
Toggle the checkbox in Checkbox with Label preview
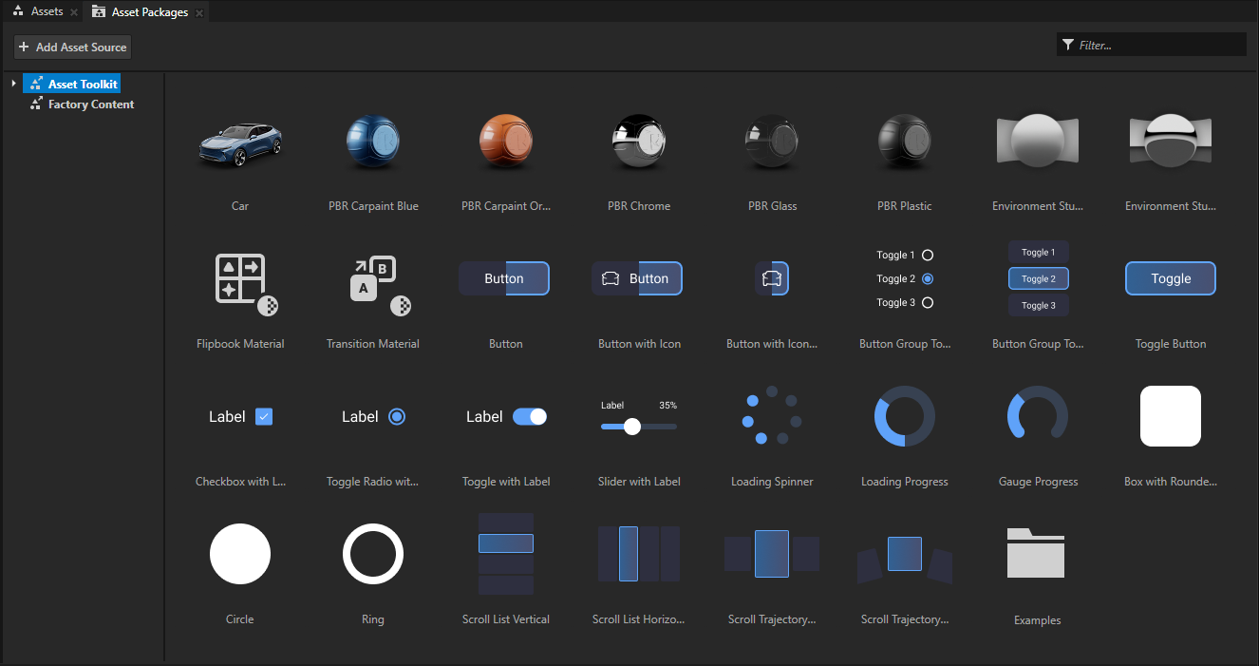click(x=264, y=416)
